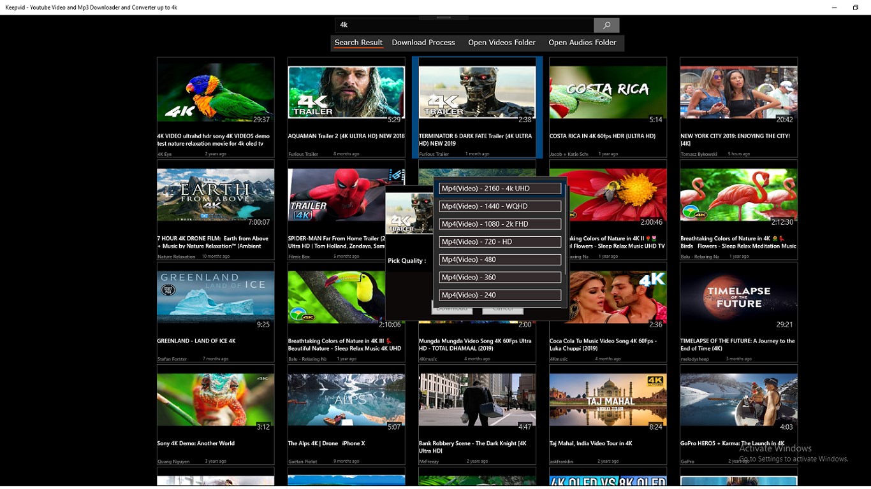Screen dimensions: 871x489
Task: Click the channel name "melodysheep"
Action: (694, 359)
